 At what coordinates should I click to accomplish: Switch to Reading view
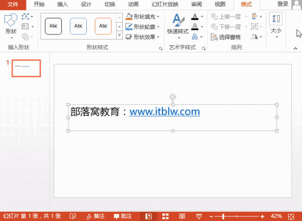click(x=182, y=216)
